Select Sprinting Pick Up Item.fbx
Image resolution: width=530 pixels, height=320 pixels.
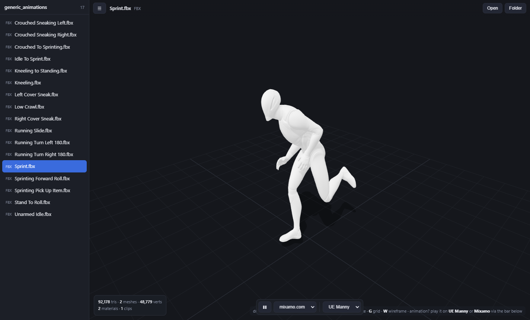45,190
